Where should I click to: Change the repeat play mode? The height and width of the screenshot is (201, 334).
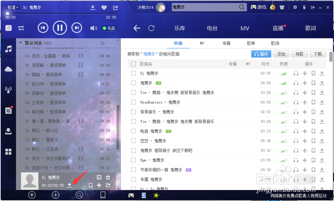(x=21, y=28)
